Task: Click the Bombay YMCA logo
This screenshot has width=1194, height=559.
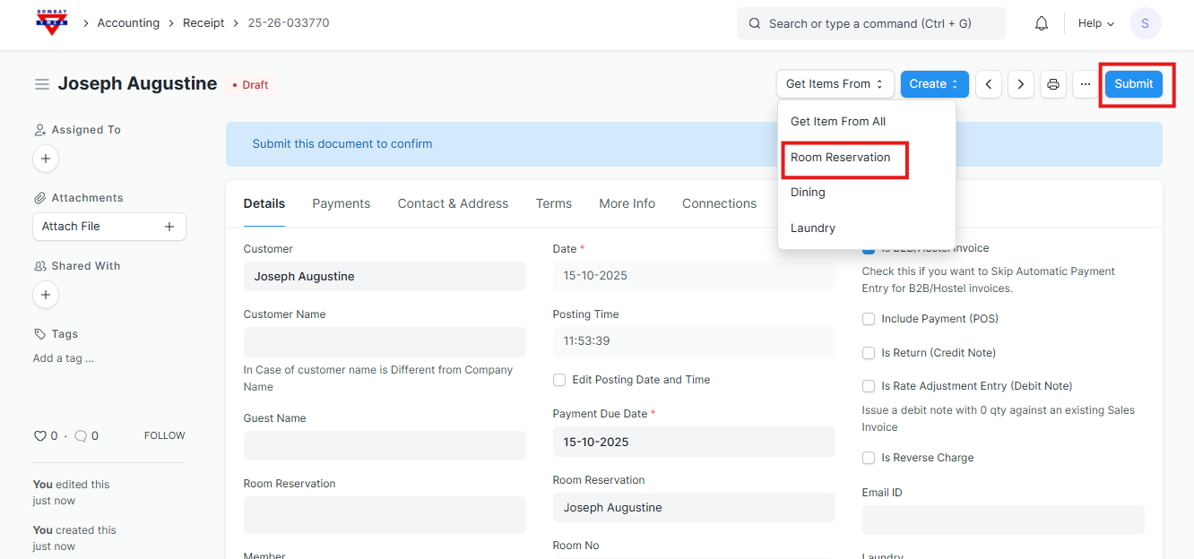Action: pyautogui.click(x=51, y=22)
